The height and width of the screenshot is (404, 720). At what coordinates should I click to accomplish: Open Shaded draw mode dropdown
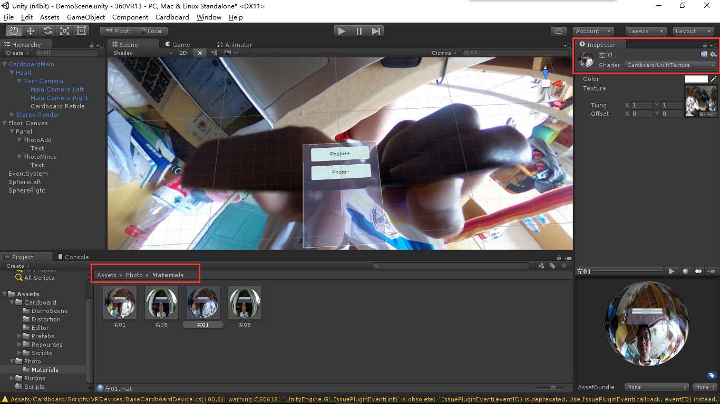click(142, 53)
